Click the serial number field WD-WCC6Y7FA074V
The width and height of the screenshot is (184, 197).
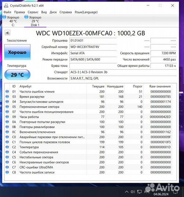click(93, 47)
